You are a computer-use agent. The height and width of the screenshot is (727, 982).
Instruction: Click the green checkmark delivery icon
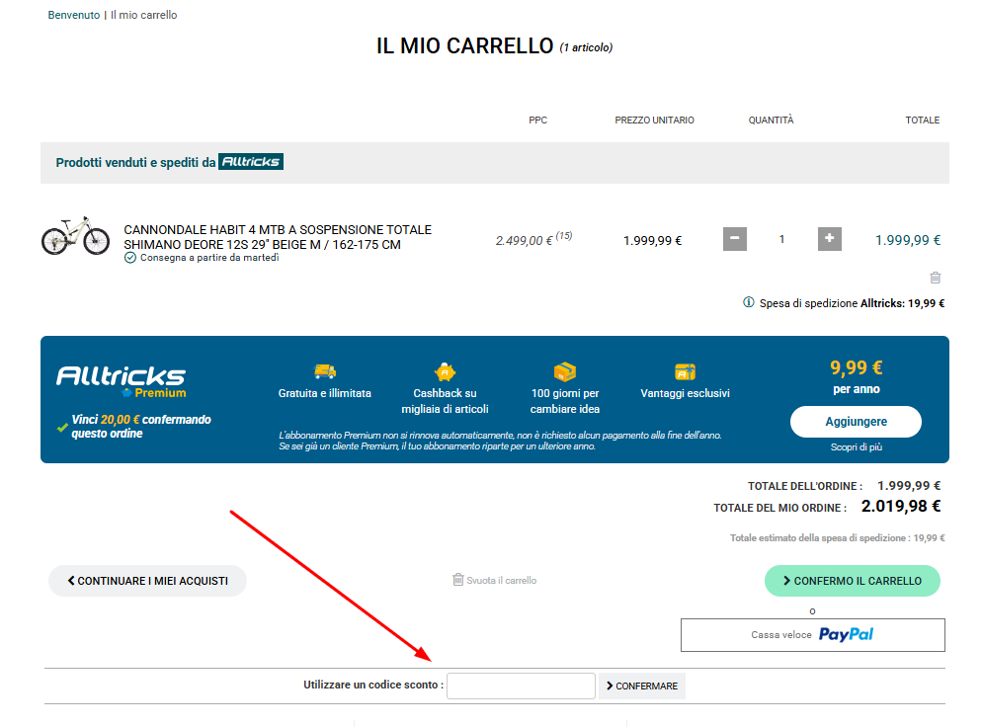[129, 258]
